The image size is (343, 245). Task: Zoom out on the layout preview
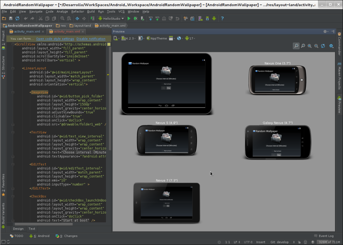pos(316,46)
